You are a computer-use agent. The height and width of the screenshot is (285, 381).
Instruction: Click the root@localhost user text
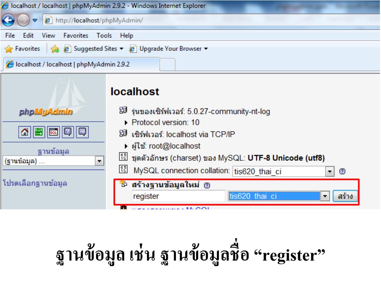tap(175, 146)
